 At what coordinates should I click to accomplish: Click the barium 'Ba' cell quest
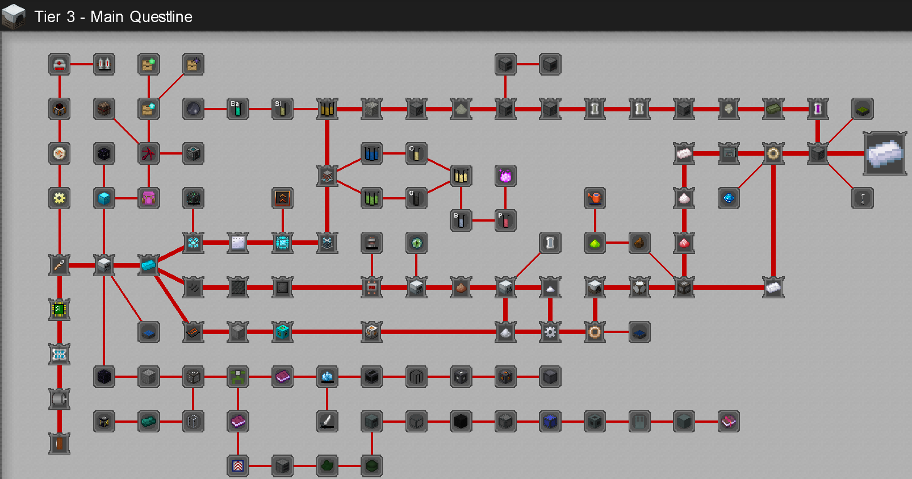click(x=238, y=109)
